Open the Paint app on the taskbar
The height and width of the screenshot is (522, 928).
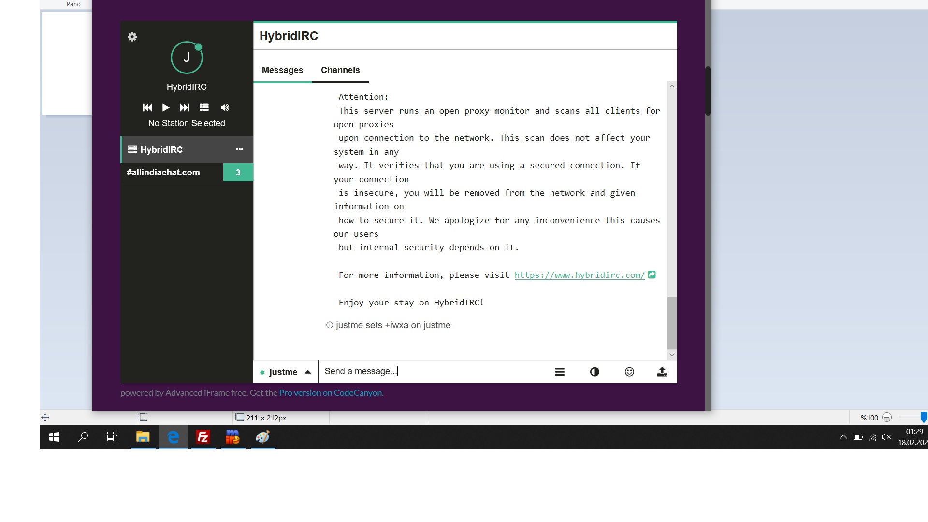(x=263, y=437)
